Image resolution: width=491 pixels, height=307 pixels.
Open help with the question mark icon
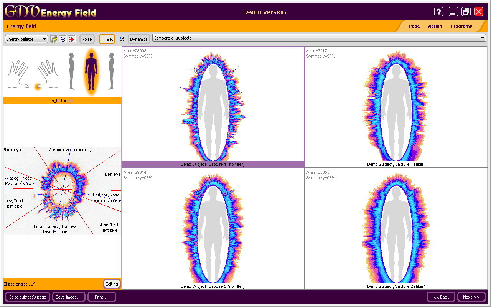click(439, 12)
